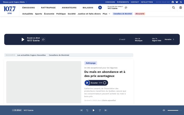
Task: Start live playback in dark banner
Action: pyautogui.click(x=23, y=39)
